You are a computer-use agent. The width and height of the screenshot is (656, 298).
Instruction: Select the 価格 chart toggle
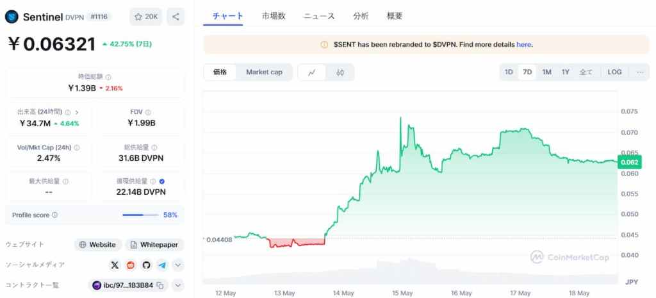[220, 72]
